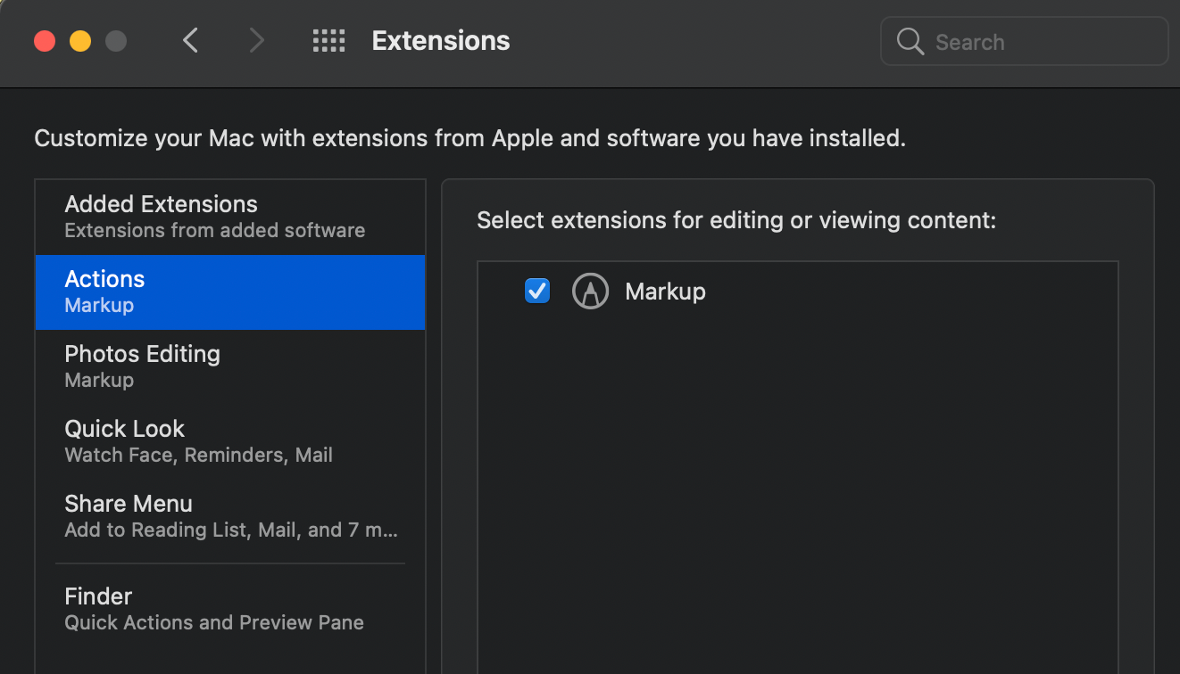Click the Show All preferences grid icon
1180x674 pixels.
pyautogui.click(x=328, y=40)
